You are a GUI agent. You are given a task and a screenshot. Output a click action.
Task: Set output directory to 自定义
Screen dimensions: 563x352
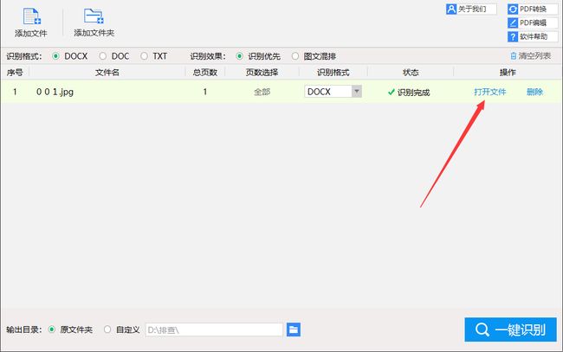107,330
